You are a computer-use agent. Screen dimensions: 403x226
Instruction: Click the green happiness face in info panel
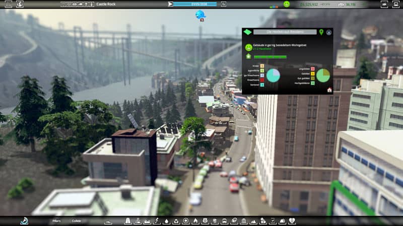pos(248,47)
